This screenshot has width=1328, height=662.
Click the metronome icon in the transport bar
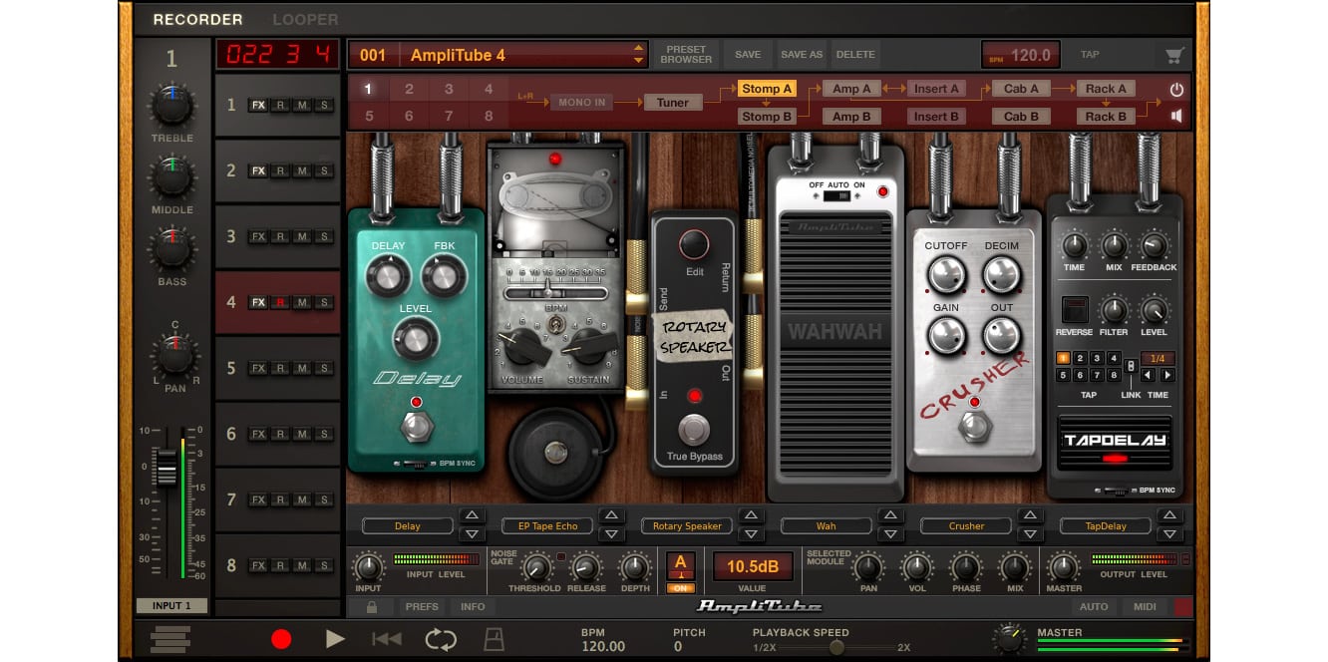coord(494,639)
